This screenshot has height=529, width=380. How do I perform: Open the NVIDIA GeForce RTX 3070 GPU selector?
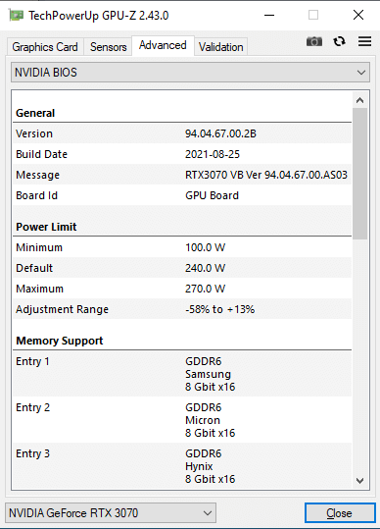(x=111, y=513)
